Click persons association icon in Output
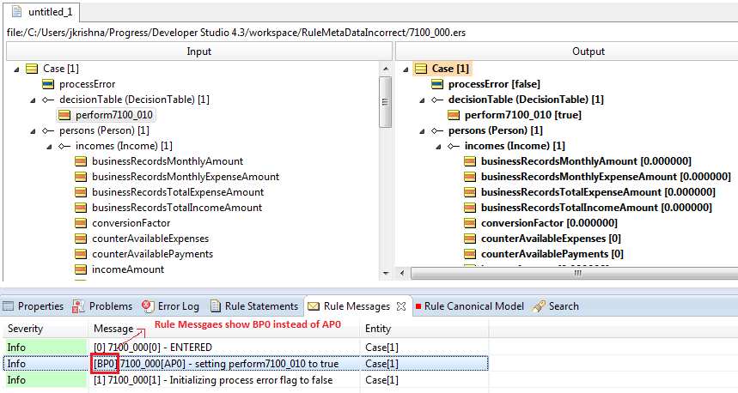This screenshot has width=738, height=393. [x=436, y=130]
